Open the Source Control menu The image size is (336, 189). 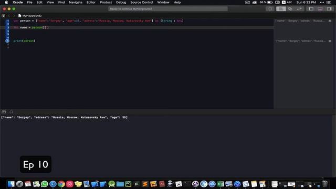[142, 2]
